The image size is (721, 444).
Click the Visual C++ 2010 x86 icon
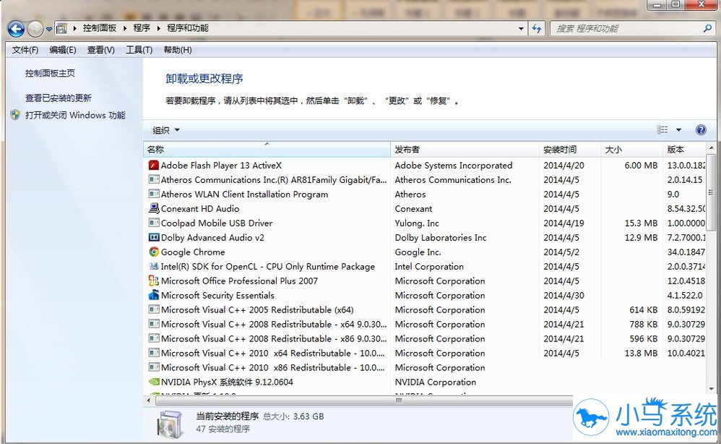(154, 367)
